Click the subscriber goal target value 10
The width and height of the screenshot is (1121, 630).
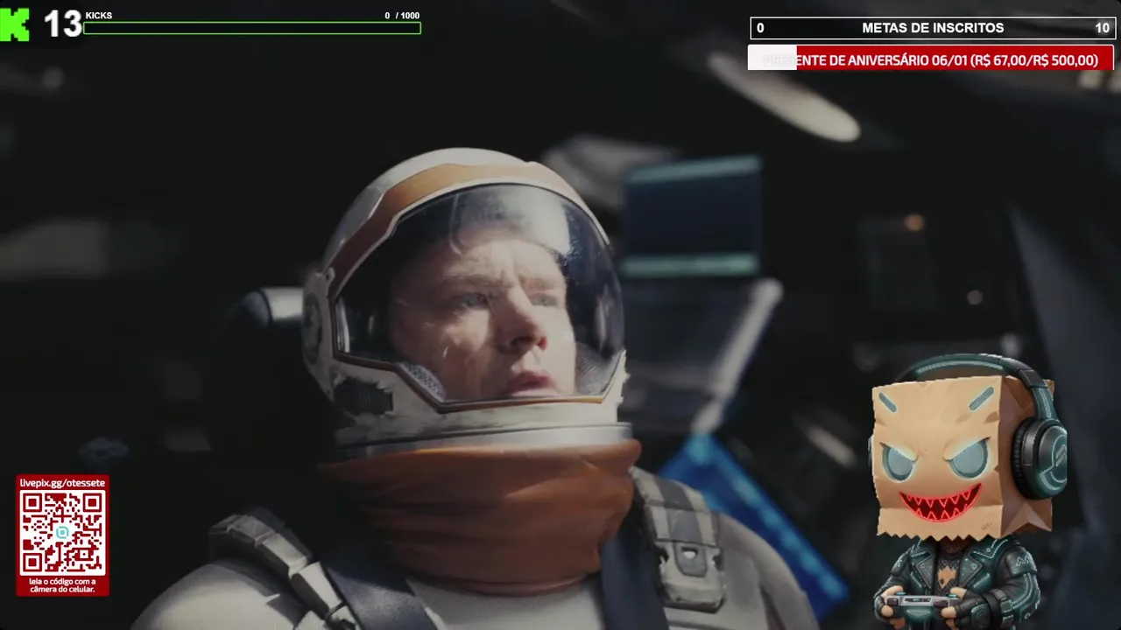tap(1102, 28)
